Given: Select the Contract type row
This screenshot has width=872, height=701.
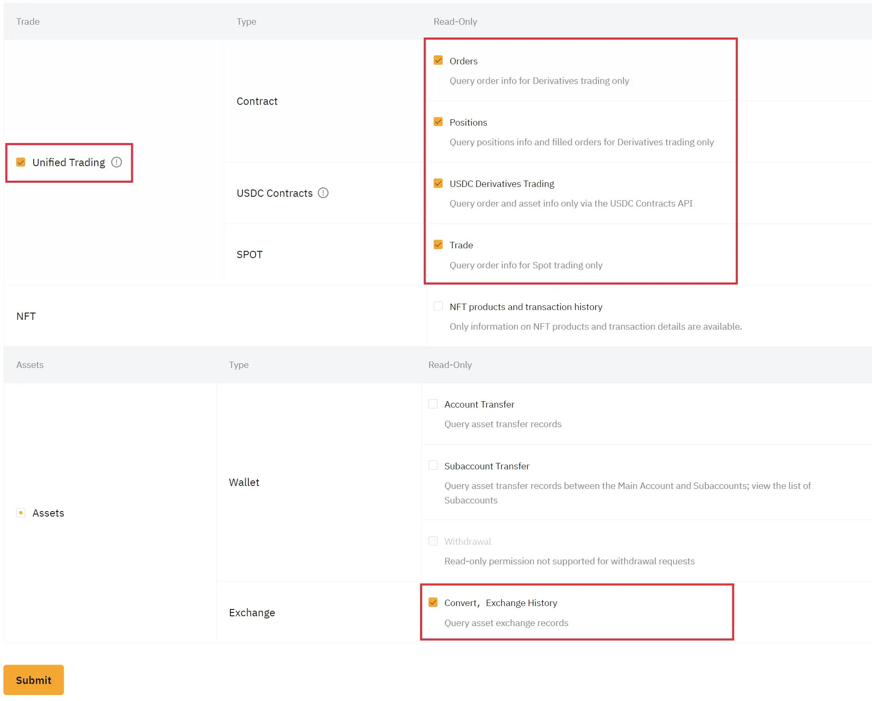Looking at the screenshot, I should pyautogui.click(x=257, y=101).
